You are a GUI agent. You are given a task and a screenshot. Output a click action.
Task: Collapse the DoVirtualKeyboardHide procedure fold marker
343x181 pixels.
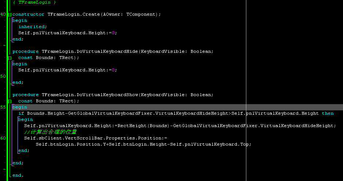pyautogui.click(x=9, y=58)
